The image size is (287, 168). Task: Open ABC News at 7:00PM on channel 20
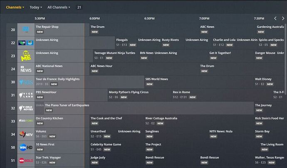pos(228,30)
